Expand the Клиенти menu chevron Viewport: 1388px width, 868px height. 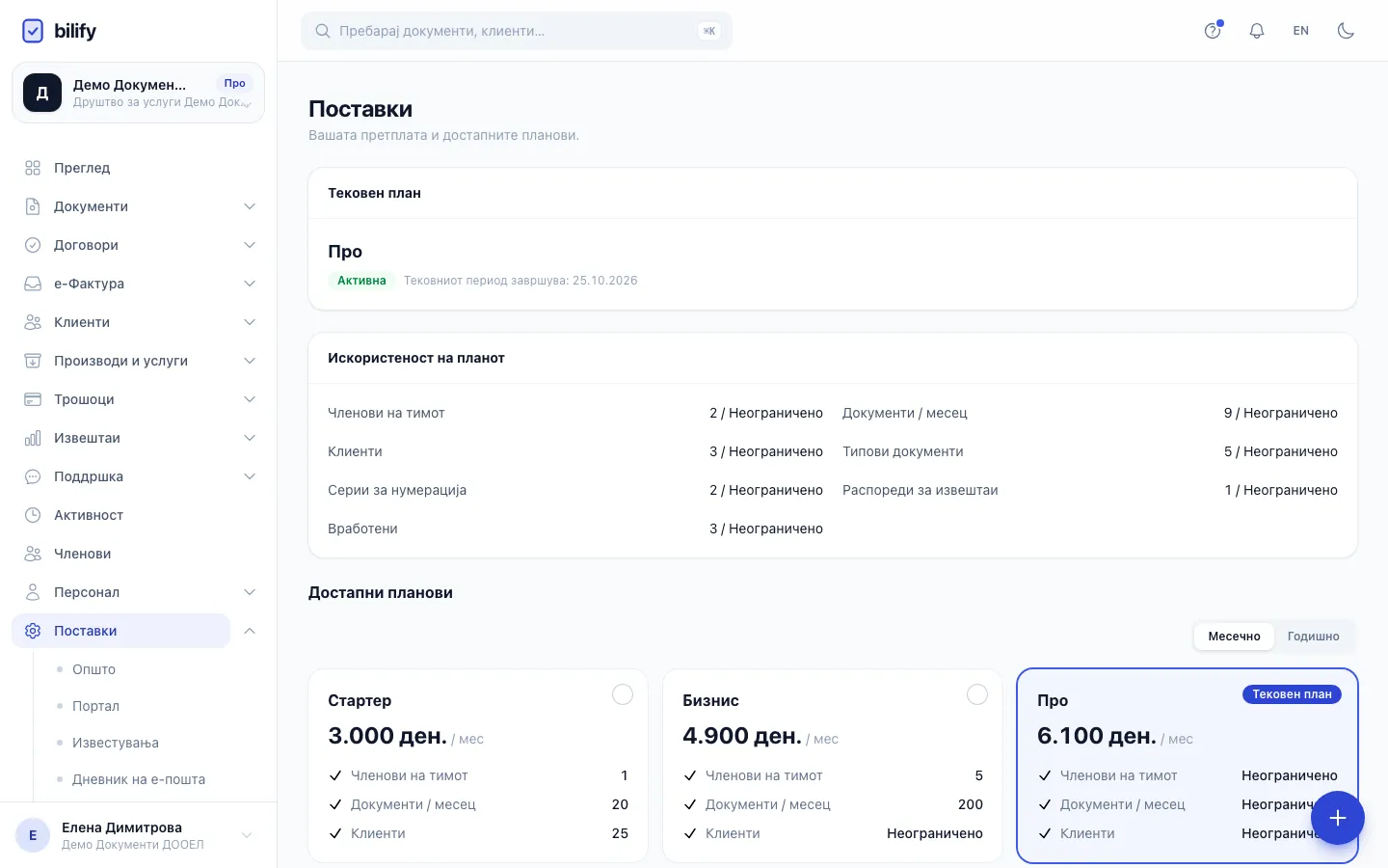click(250, 322)
